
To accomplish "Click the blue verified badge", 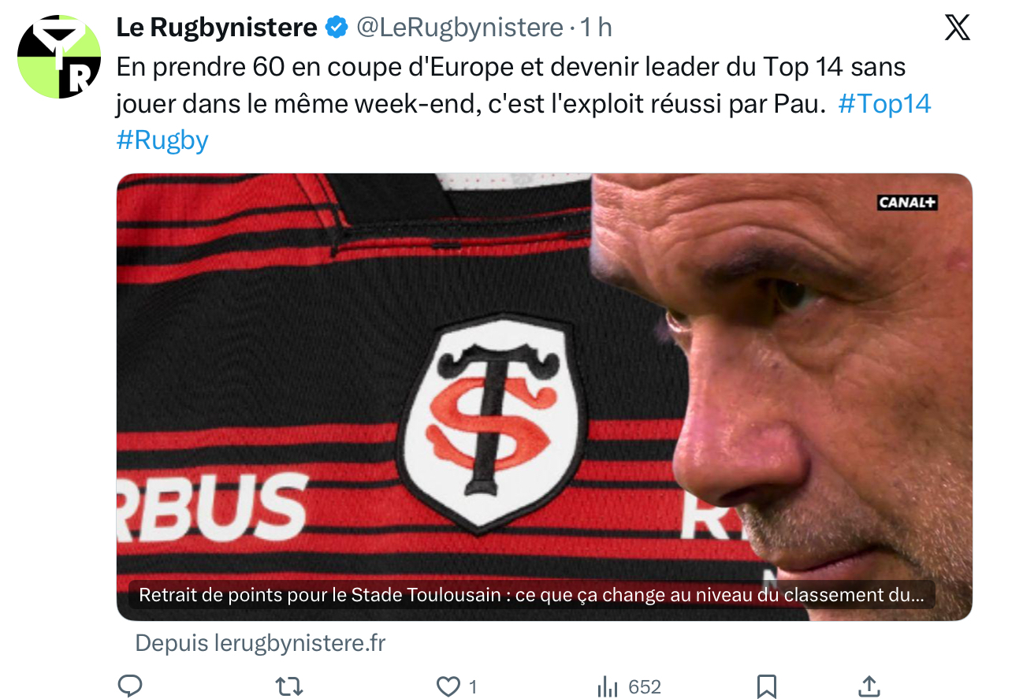I will point(337,28).
